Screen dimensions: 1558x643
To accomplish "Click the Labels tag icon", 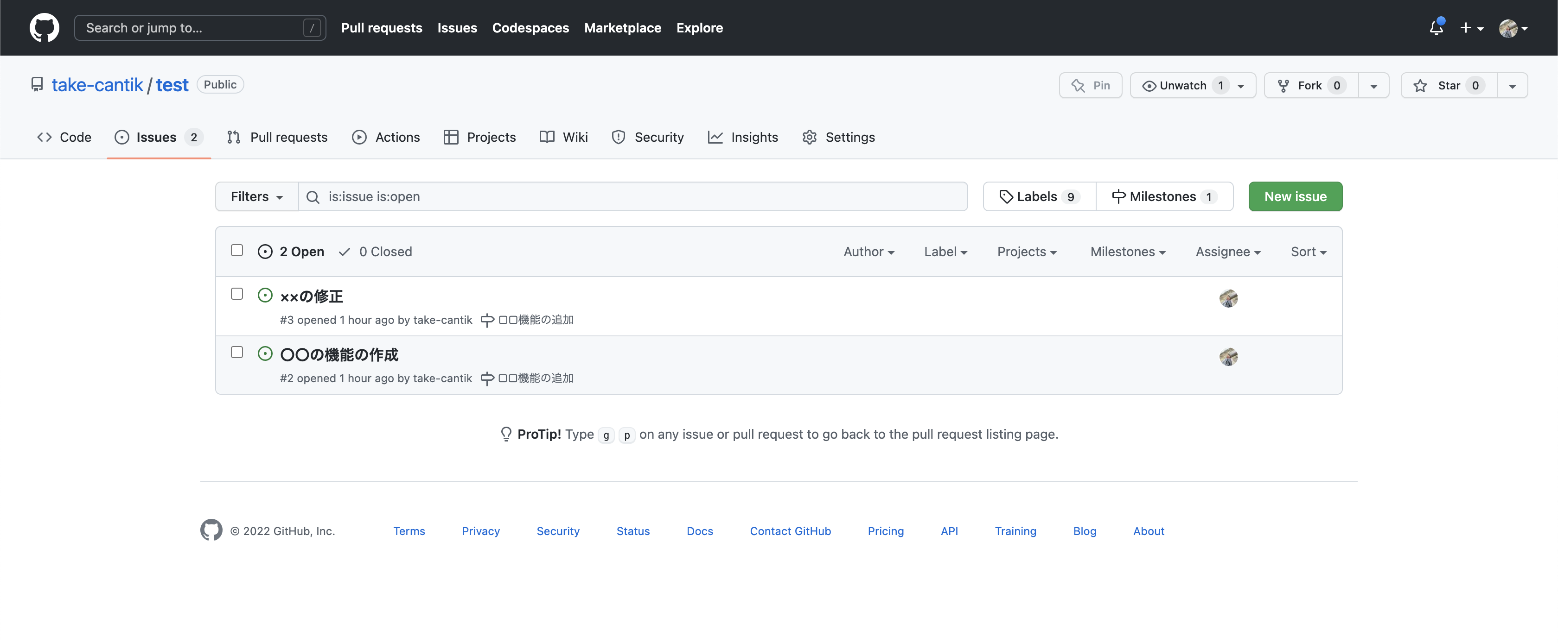I will coord(1007,196).
